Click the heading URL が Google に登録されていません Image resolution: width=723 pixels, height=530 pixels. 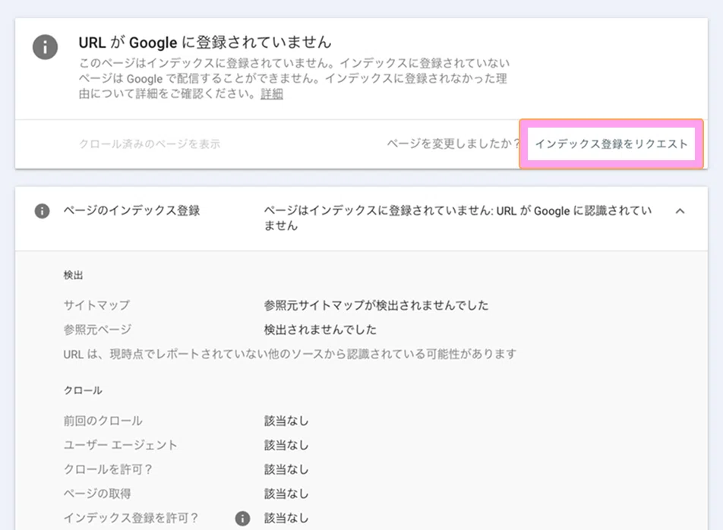(205, 43)
